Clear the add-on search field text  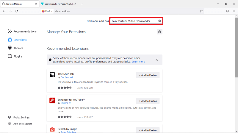(159, 21)
